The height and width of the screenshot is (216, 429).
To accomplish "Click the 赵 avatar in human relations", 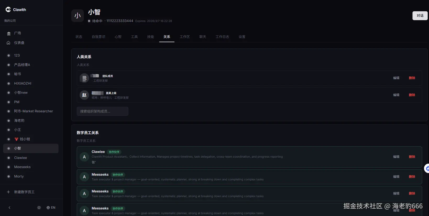I will coord(84,95).
